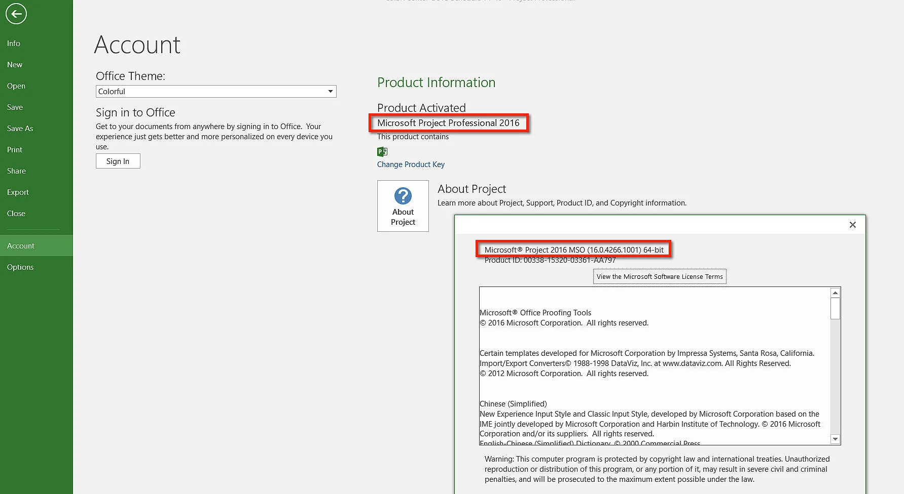Click the Change Product Key link
This screenshot has height=494, width=904.
411,164
